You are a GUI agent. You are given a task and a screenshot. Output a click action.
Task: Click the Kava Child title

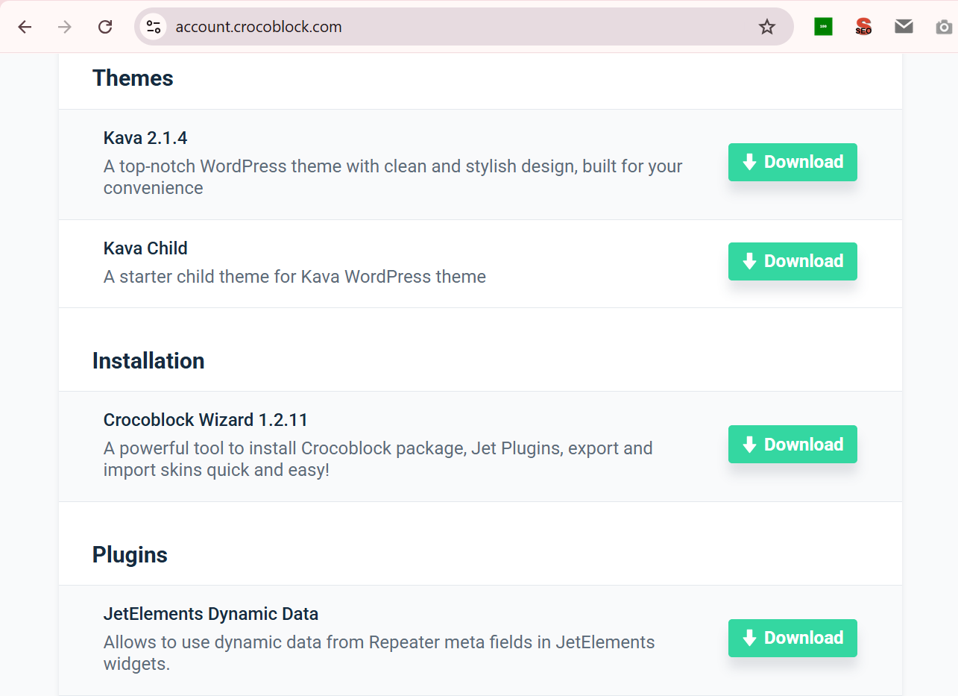[145, 248]
